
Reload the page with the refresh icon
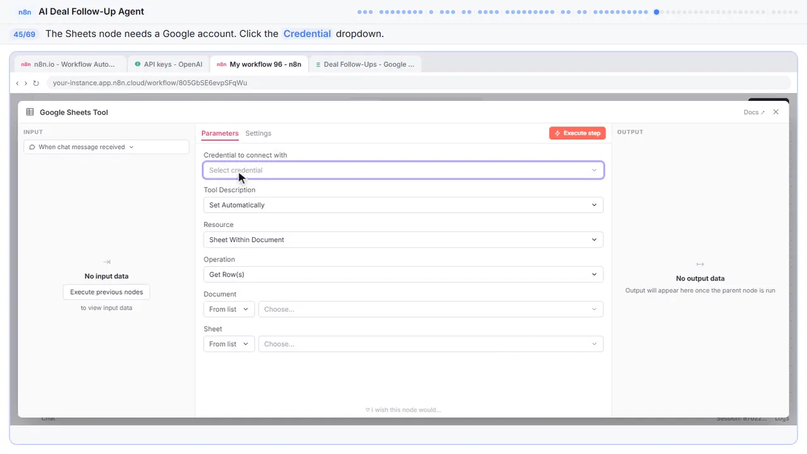click(36, 83)
